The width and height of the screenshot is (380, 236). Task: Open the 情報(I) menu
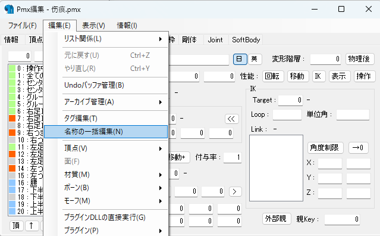[127, 26]
